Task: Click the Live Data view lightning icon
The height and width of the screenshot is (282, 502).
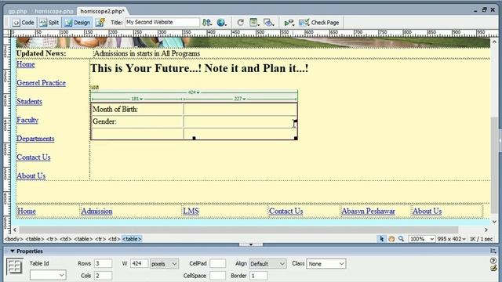Action: coord(100,23)
